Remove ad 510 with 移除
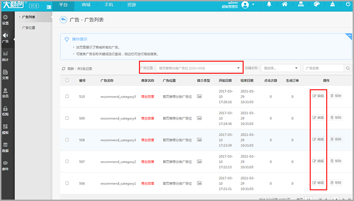This screenshot has height=201, width=354. coord(336,96)
